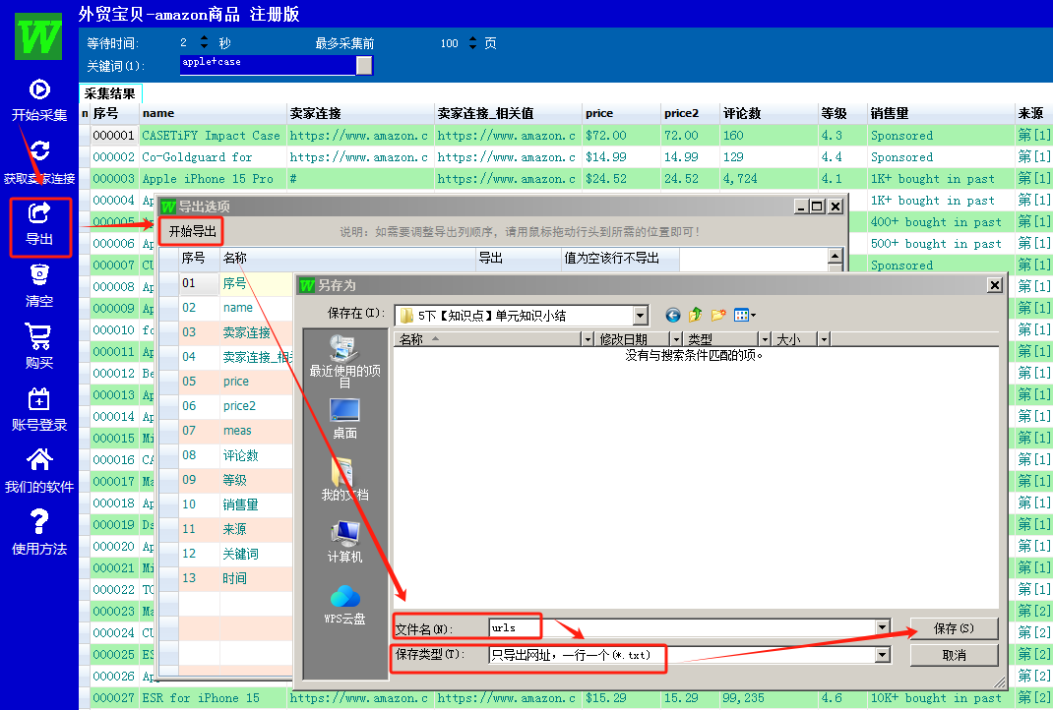Viewport: 1053px width, 710px height.
Task: Select result row 000001 CASETiFY Impact Case
Action: point(565,136)
